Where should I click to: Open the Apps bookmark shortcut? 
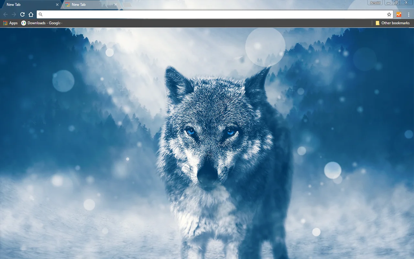pos(10,23)
